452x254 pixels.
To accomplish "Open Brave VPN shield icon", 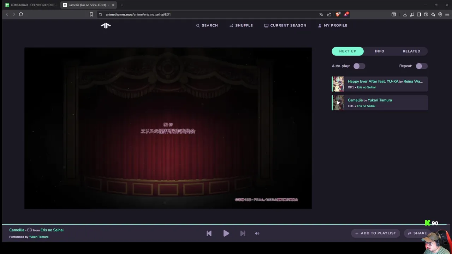I will pyautogui.click(x=440, y=14).
